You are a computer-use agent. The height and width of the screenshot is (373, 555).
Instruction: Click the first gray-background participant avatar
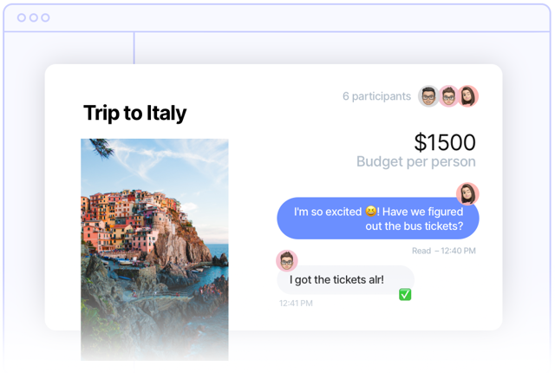[x=428, y=96]
